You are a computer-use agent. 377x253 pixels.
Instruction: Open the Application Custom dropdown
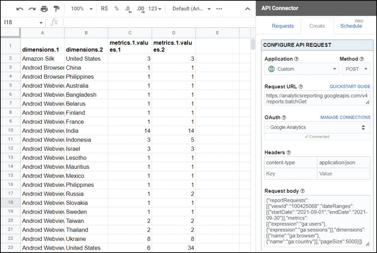[x=302, y=69]
